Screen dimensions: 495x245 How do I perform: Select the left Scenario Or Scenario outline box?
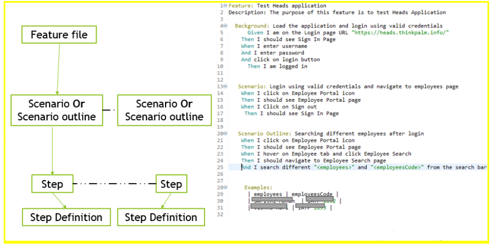(x=57, y=110)
